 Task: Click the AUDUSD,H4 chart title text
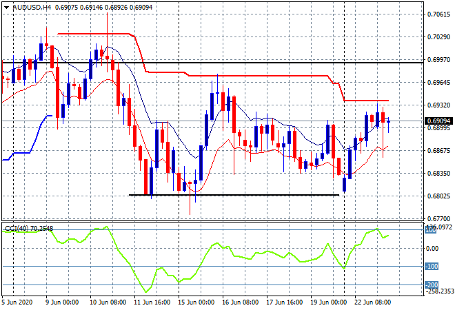click(32, 8)
